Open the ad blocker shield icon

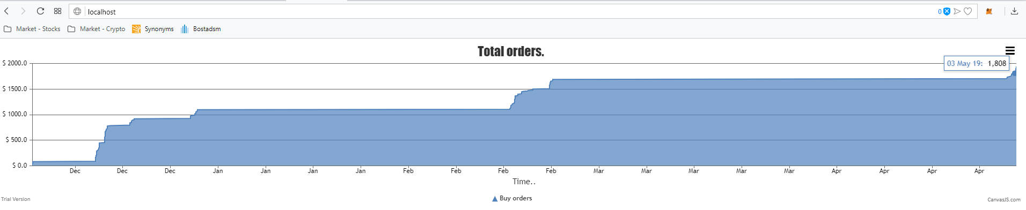947,11
